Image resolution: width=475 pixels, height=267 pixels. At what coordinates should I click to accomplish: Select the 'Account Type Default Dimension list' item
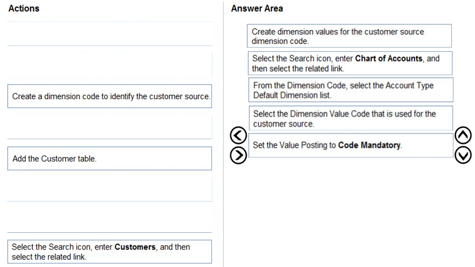pos(351,90)
